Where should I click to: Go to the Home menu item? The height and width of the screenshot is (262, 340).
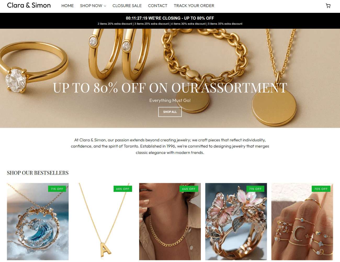point(67,5)
